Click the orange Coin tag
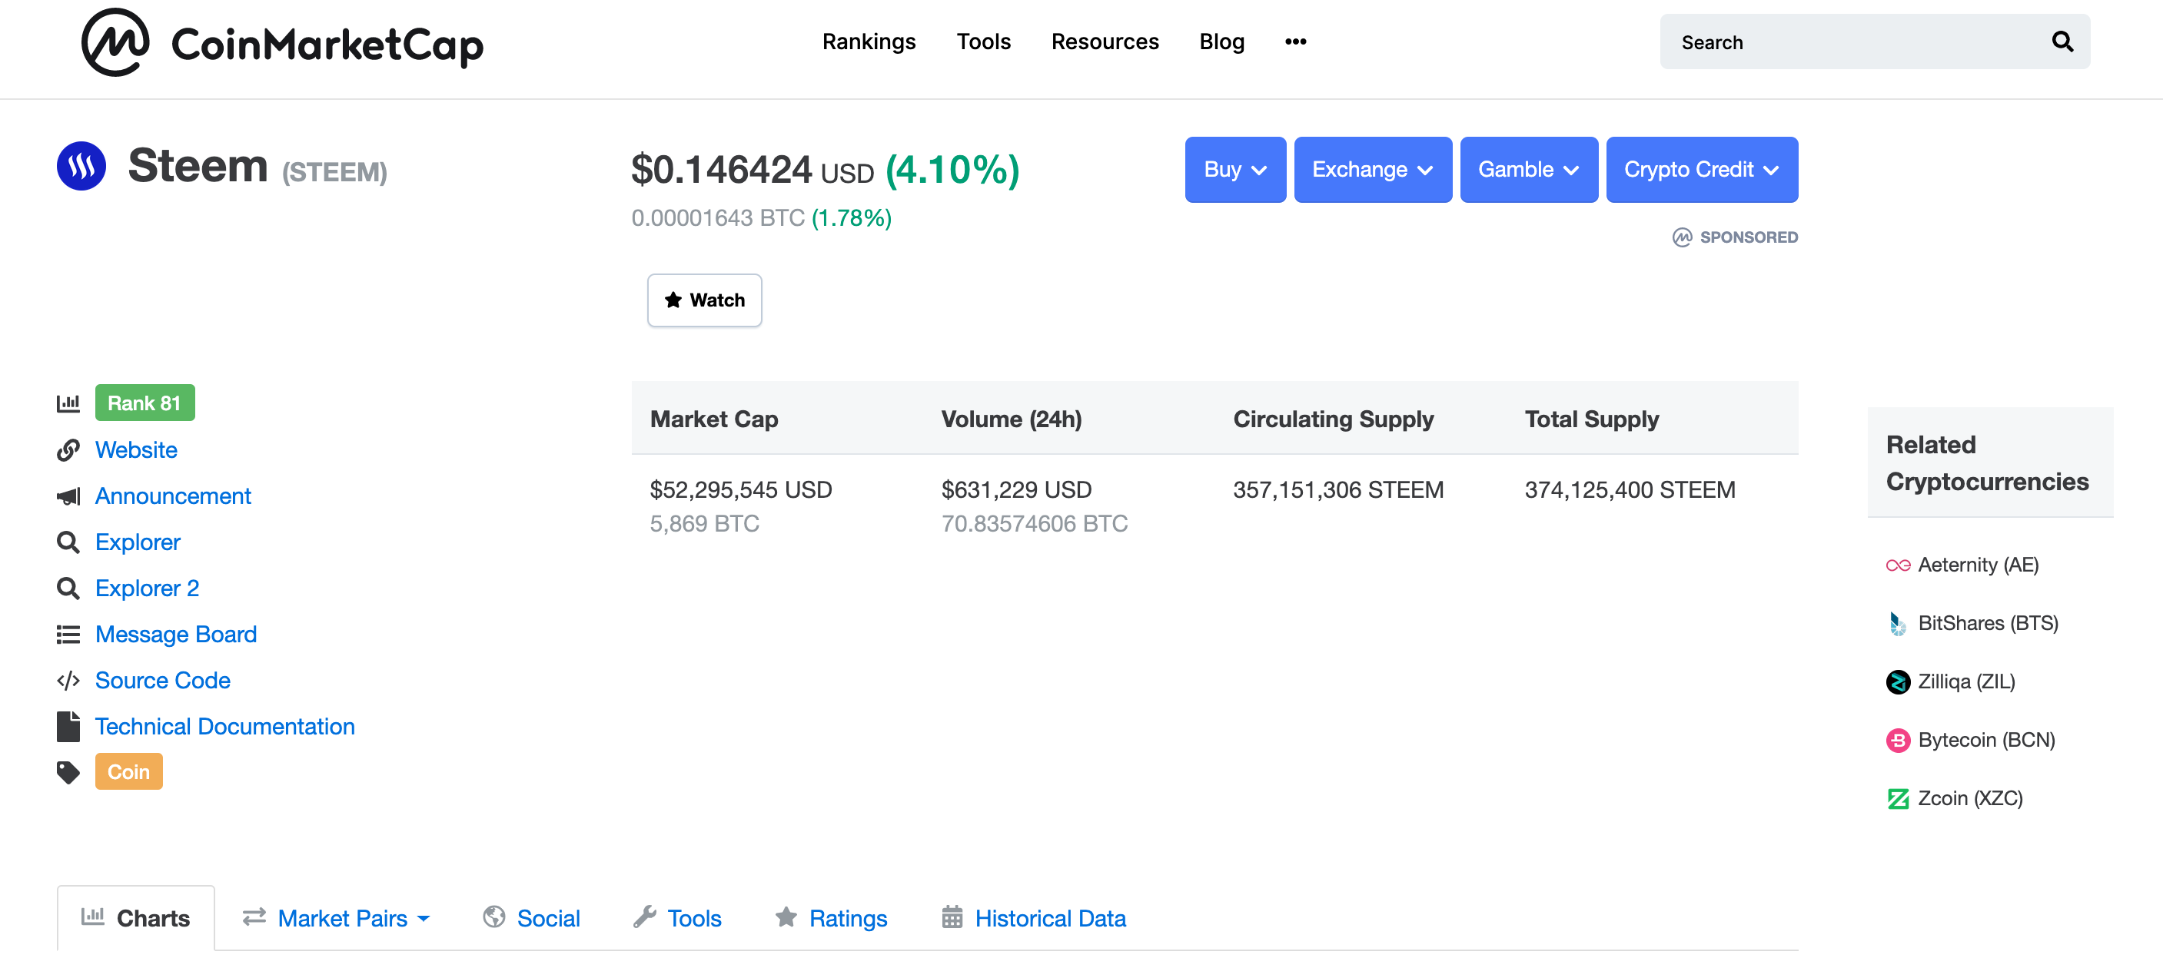This screenshot has width=2163, height=968. 128,771
